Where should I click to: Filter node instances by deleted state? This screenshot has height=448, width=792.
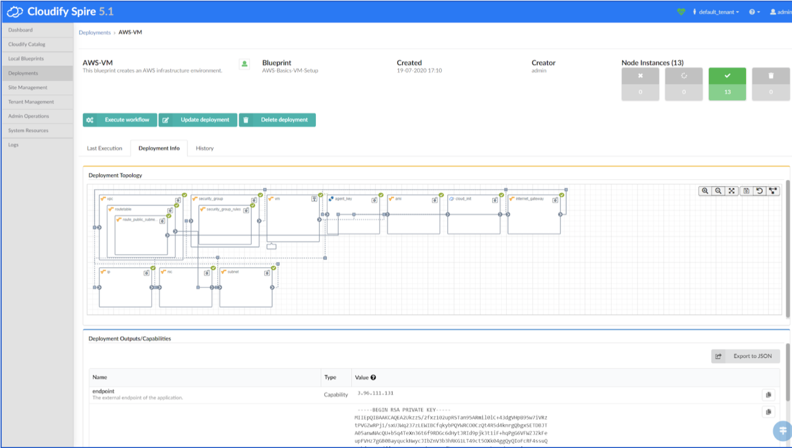click(771, 84)
